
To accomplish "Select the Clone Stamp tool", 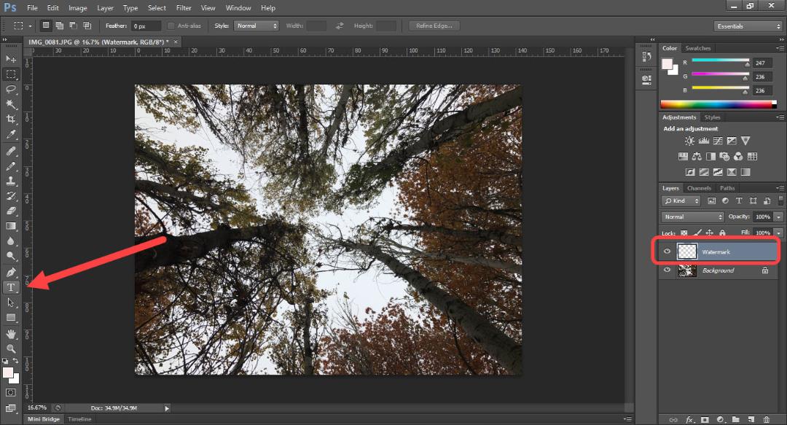I will [10, 181].
